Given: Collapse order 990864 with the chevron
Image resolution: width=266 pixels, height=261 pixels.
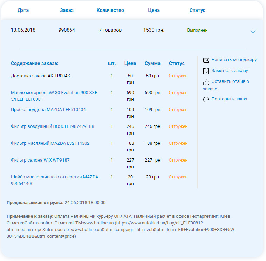Looking at the screenshot, I should coord(253,32).
